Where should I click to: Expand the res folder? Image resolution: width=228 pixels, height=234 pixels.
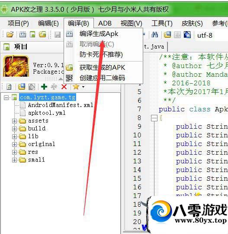14,152
